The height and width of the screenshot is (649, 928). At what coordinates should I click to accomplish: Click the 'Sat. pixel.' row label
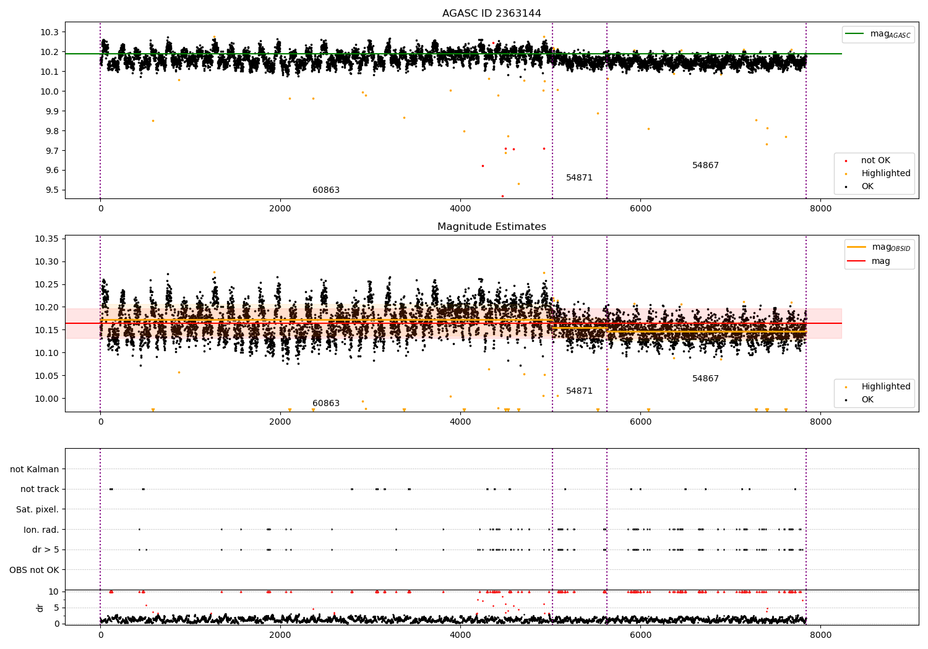point(38,509)
